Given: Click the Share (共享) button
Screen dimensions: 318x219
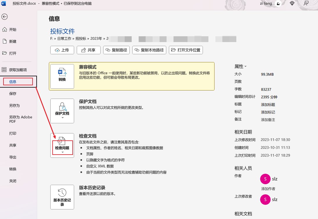Looking at the screenshot, I should point(88,50).
